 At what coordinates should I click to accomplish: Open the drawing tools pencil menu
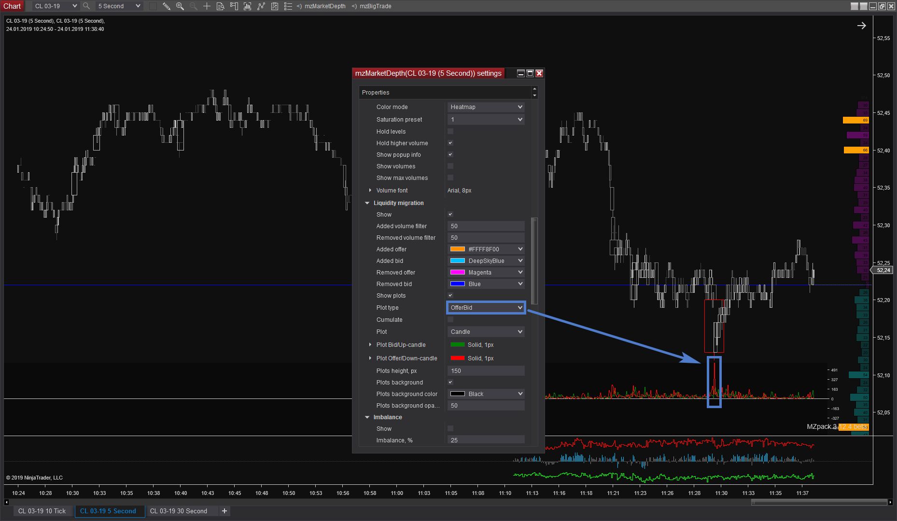coord(166,6)
